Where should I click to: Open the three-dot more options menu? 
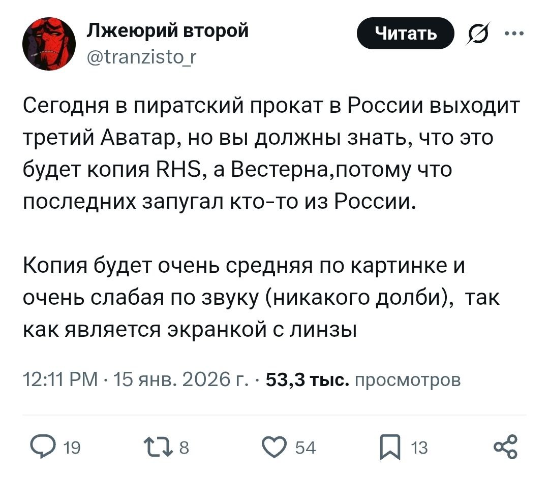tap(514, 34)
